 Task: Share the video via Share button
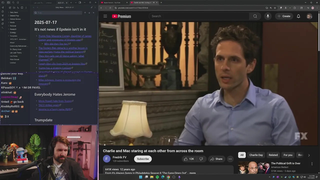tap(216, 159)
